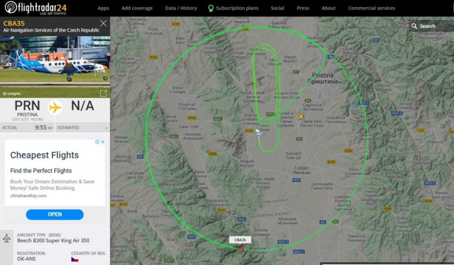Viewport: 454px width, 265px height.
Task: Open the Add coverage menu
Action: point(137,8)
